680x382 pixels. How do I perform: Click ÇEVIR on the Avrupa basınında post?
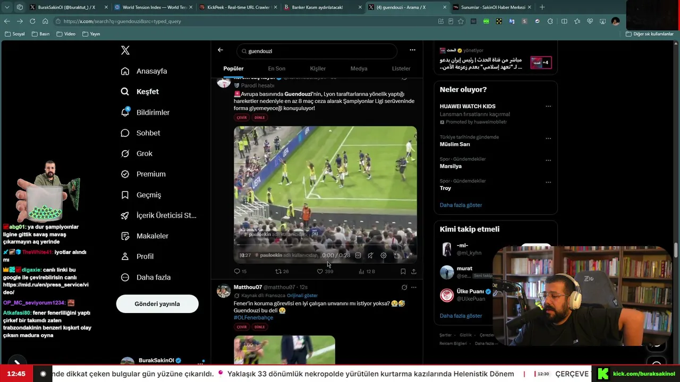point(242,118)
